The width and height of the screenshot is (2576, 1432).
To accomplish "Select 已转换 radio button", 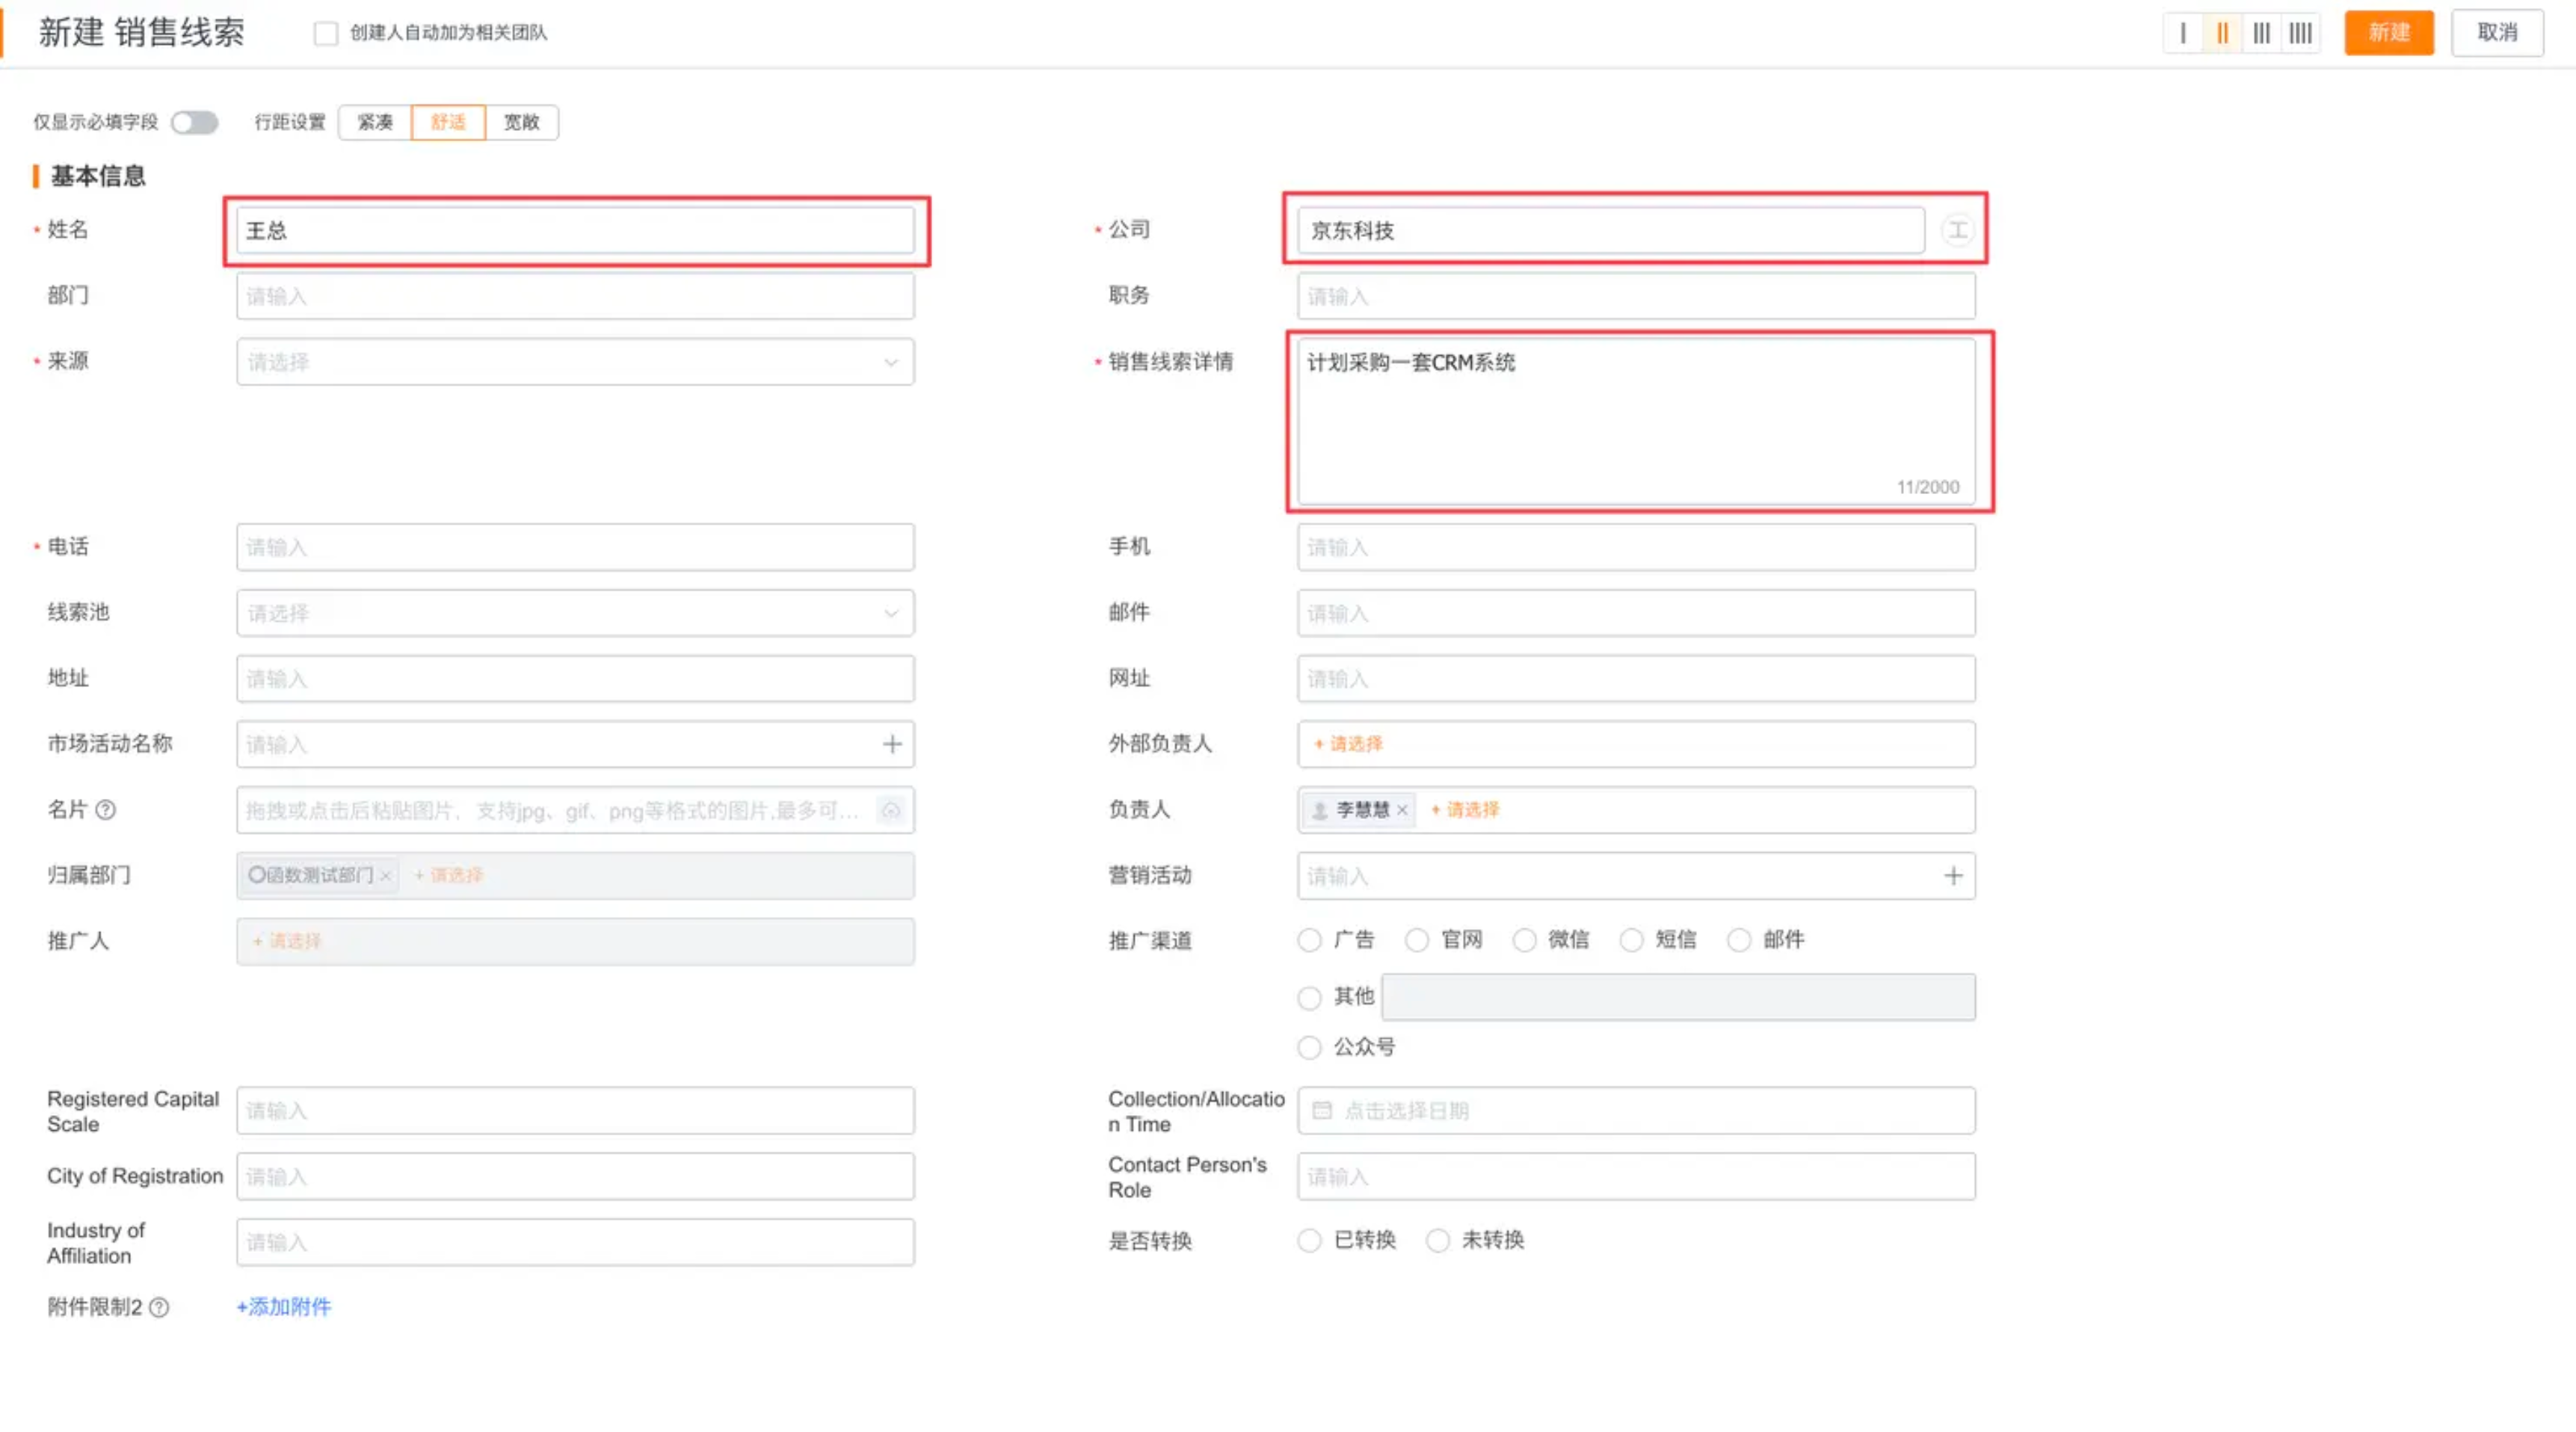I will (1309, 1241).
